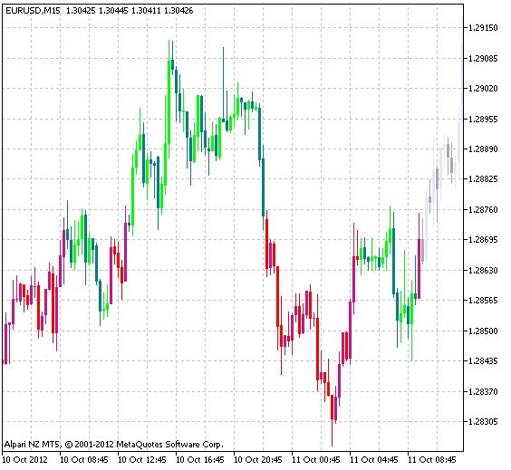Click the 10 Oct 20:45 time label
The height and width of the screenshot is (470, 511).
(x=258, y=459)
